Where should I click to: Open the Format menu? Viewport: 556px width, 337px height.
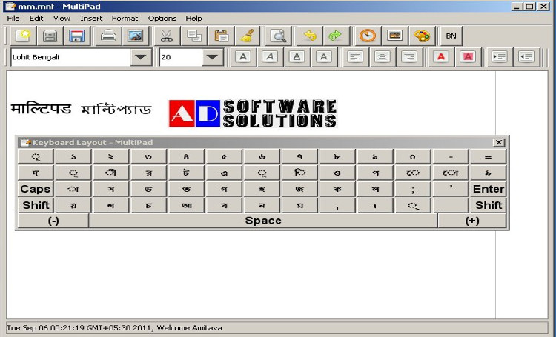[x=125, y=18]
